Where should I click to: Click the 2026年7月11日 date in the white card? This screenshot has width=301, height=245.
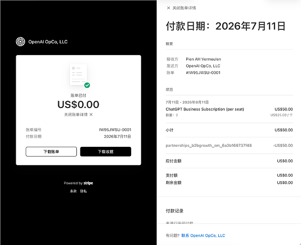pyautogui.click(x=117, y=136)
